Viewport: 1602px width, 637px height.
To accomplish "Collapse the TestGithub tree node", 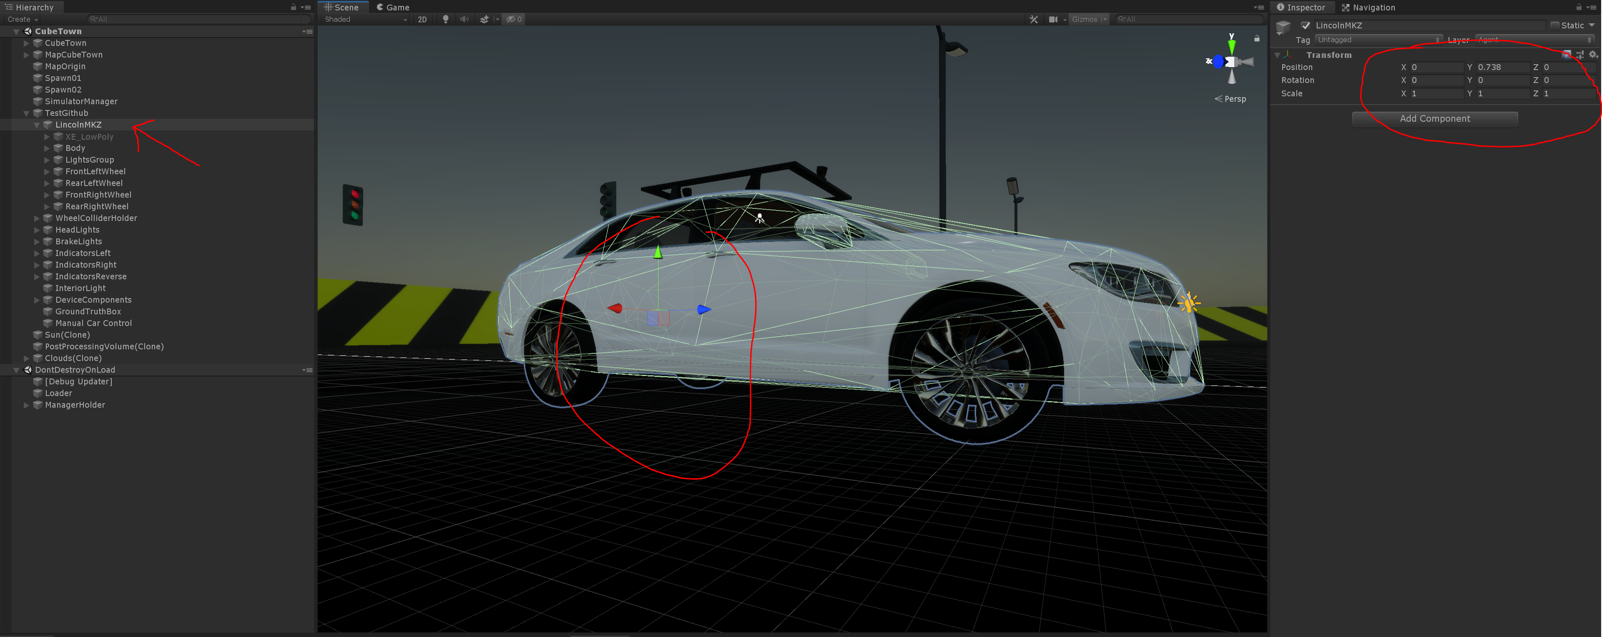I will tap(26, 113).
